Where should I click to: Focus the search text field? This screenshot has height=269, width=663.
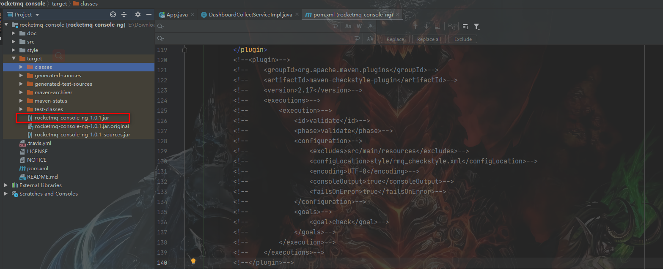point(248,26)
